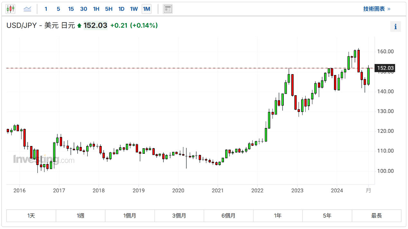Switch to the 1W interval
408x229 pixels.
(x=134, y=9)
